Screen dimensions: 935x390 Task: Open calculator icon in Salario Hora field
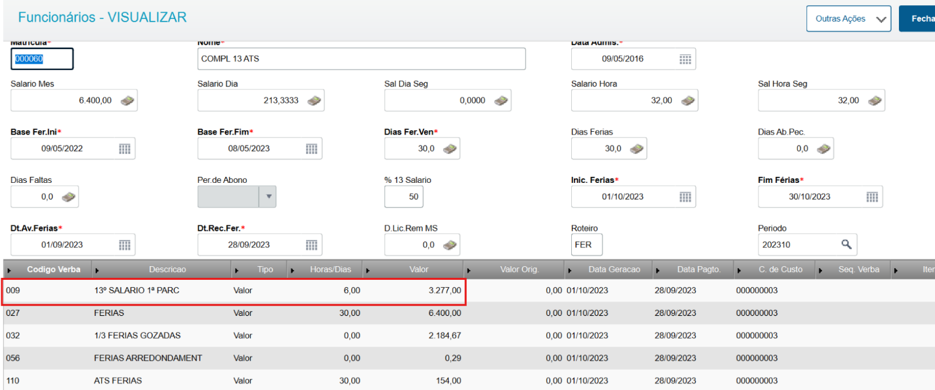click(x=688, y=100)
